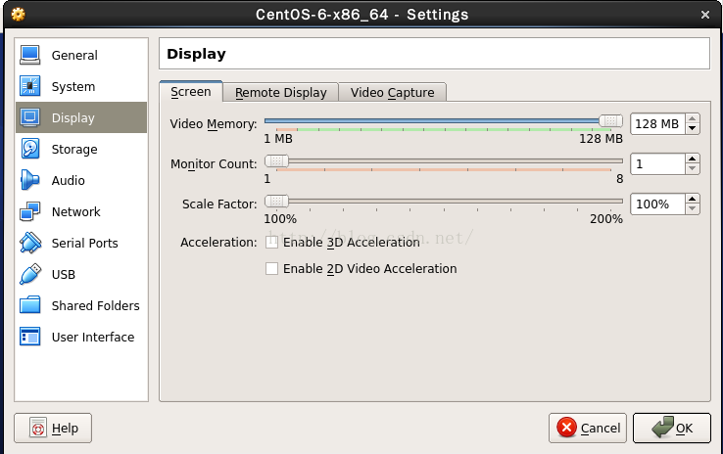This screenshot has height=454, width=723.
Task: Decrease Scale Factor with down arrow
Action: pyautogui.click(x=692, y=209)
